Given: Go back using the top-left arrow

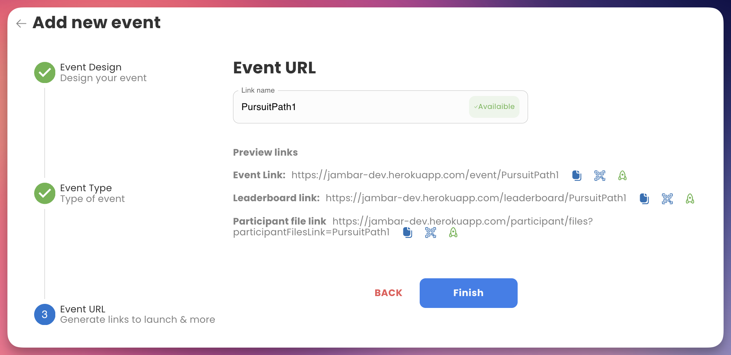Looking at the screenshot, I should pyautogui.click(x=21, y=23).
